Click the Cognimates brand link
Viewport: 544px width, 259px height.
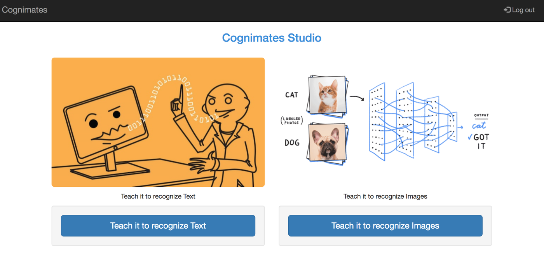point(24,10)
